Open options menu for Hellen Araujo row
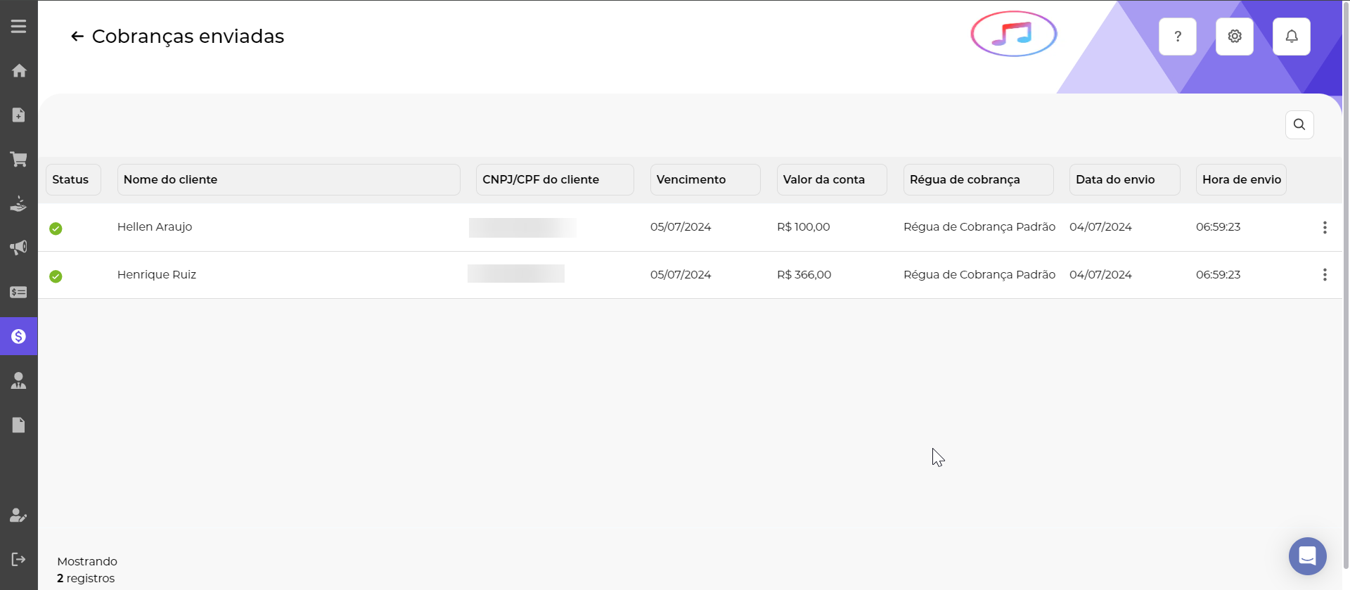 click(x=1324, y=227)
